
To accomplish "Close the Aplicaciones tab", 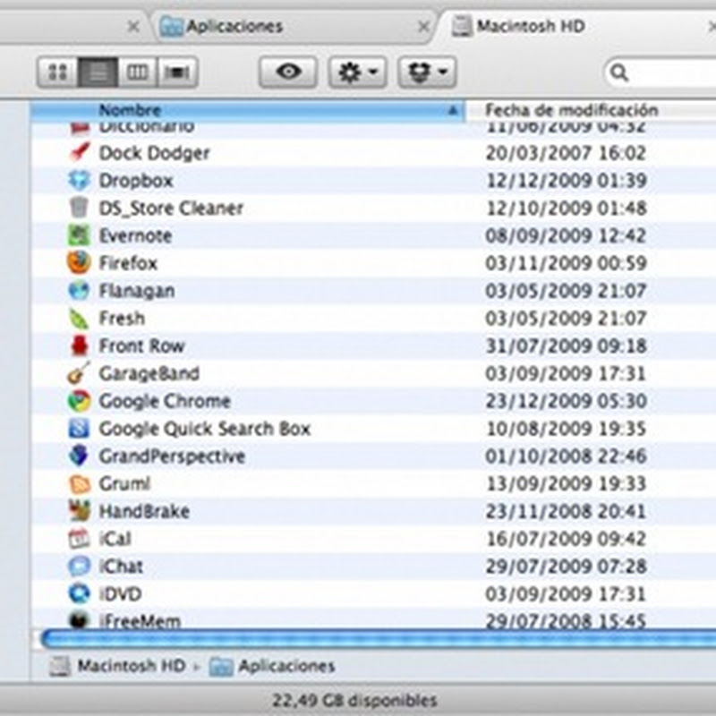I will pos(423,27).
